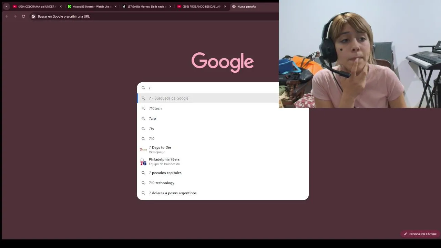Select the 7tv suggestion
This screenshot has height=248, width=441.
(x=223, y=128)
